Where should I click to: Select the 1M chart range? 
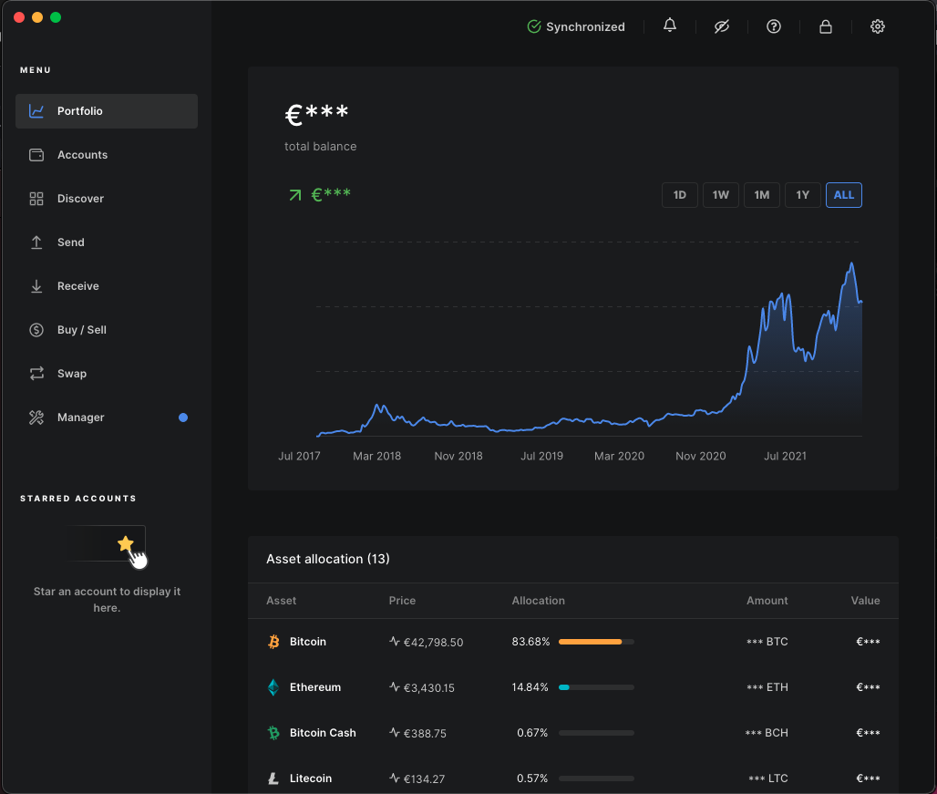click(762, 195)
